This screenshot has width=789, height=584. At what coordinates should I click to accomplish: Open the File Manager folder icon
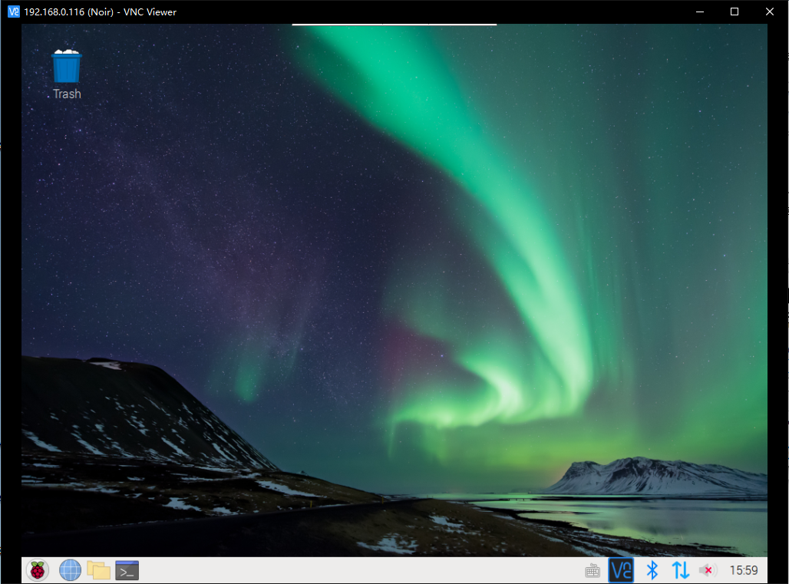pos(98,570)
